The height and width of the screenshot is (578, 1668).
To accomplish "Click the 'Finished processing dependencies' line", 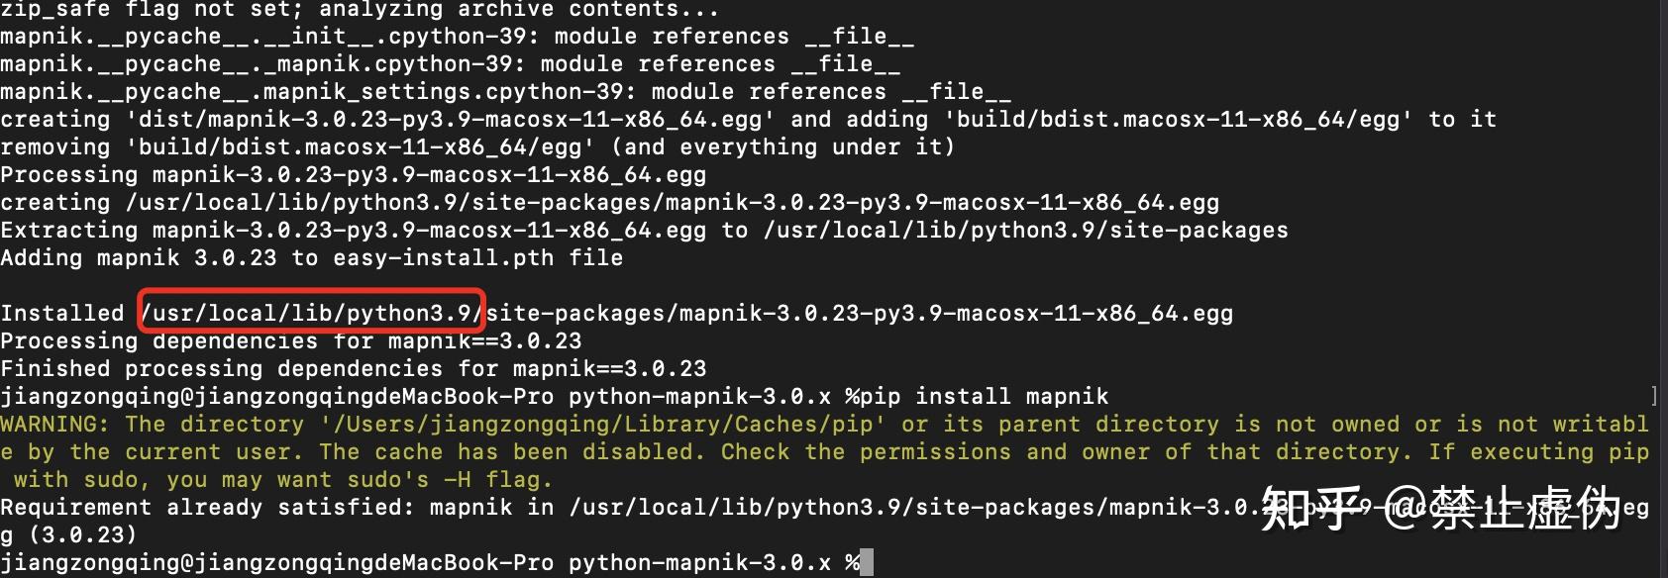I will [354, 369].
